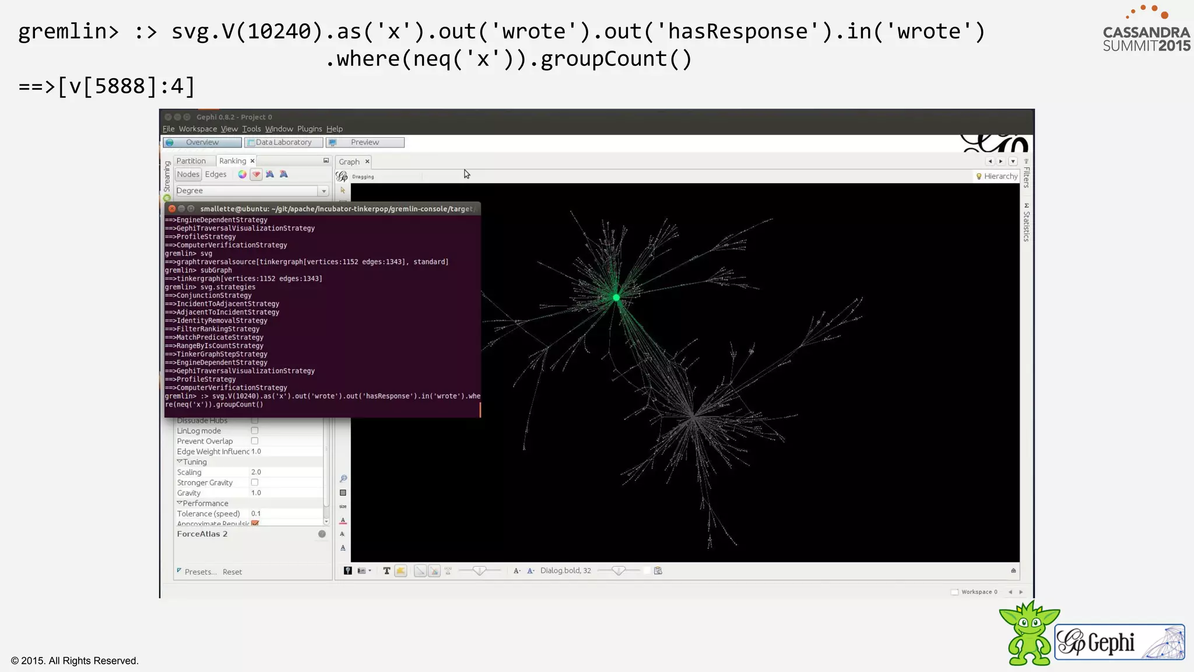Screen dimensions: 1194x672
Task: Go to next workspace arrow
Action: [1021, 592]
